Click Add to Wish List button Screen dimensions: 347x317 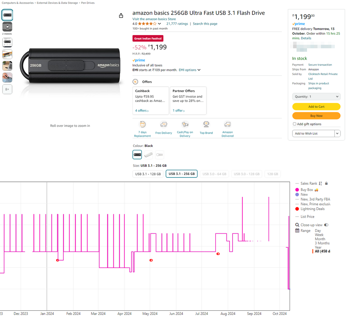(313, 134)
